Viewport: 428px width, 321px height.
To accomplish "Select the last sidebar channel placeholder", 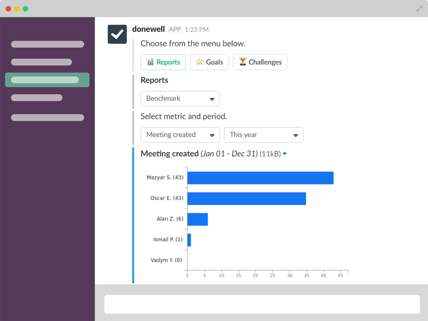I will click(x=47, y=118).
